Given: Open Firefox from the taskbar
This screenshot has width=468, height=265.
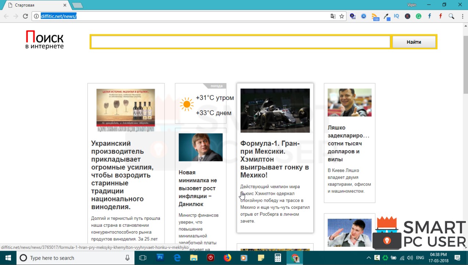Looking at the screenshot, I should tap(227, 258).
